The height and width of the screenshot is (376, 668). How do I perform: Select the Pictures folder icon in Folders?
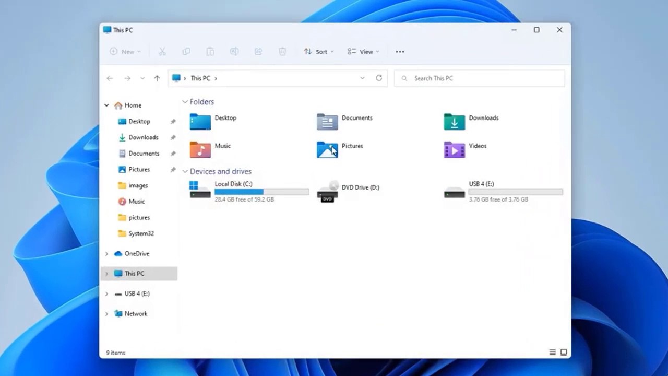click(327, 150)
